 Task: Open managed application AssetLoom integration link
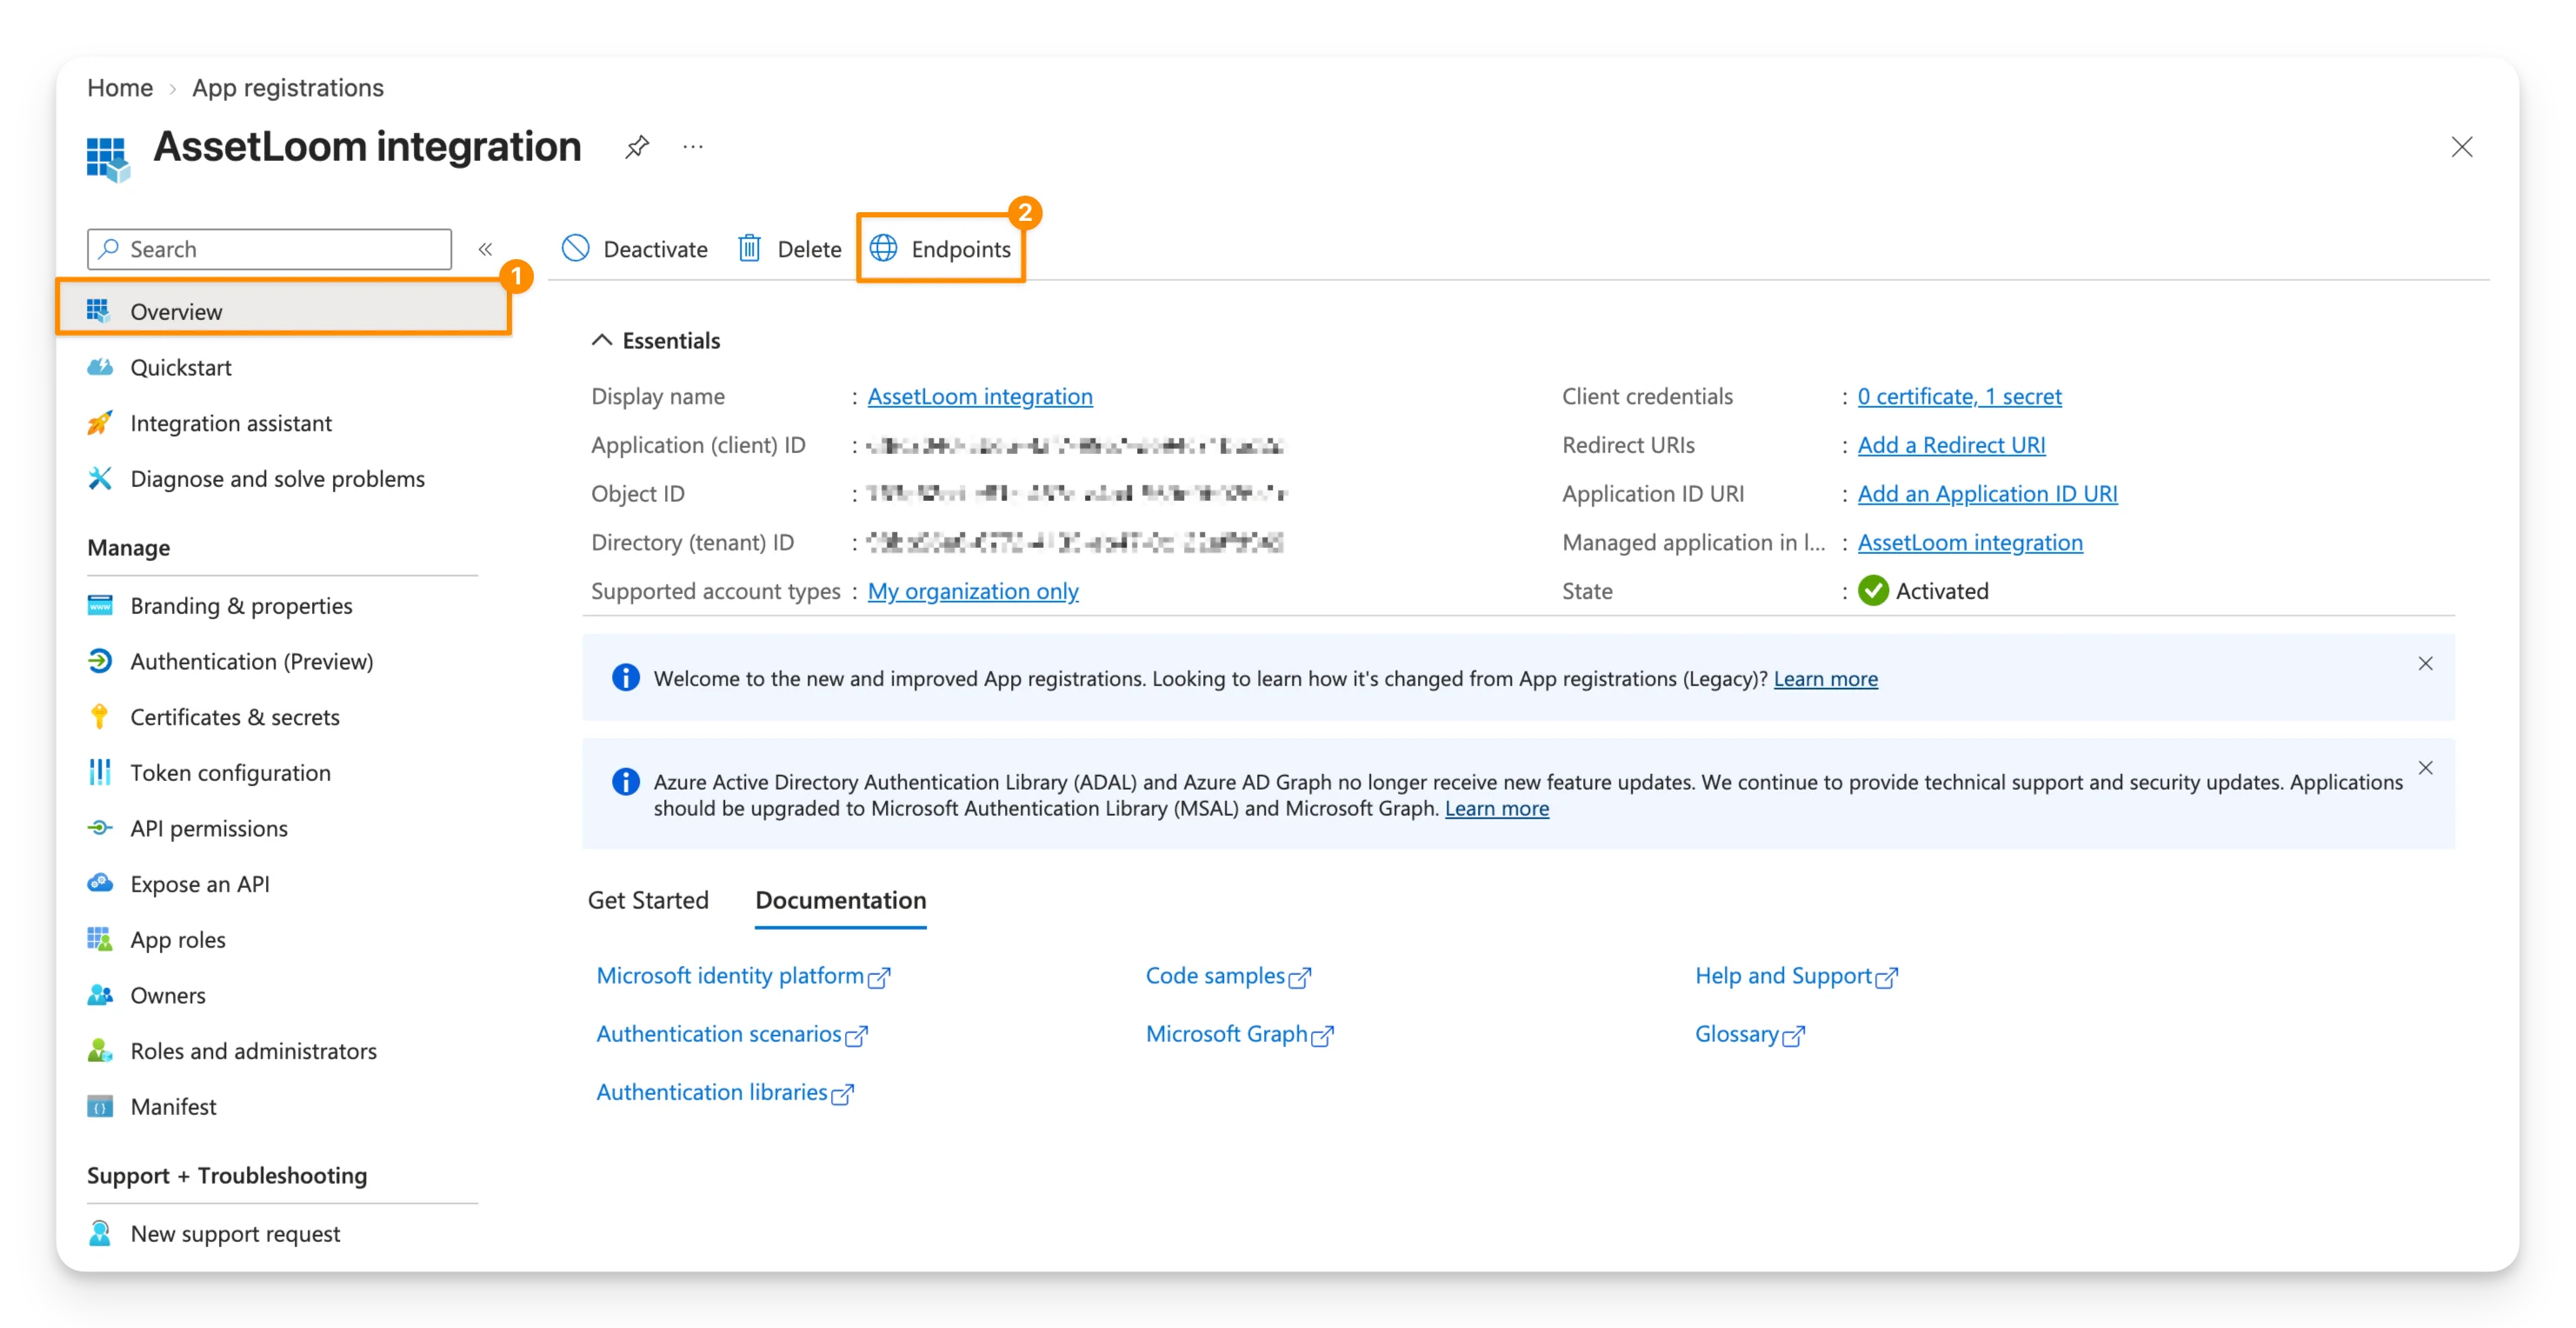coord(1971,542)
